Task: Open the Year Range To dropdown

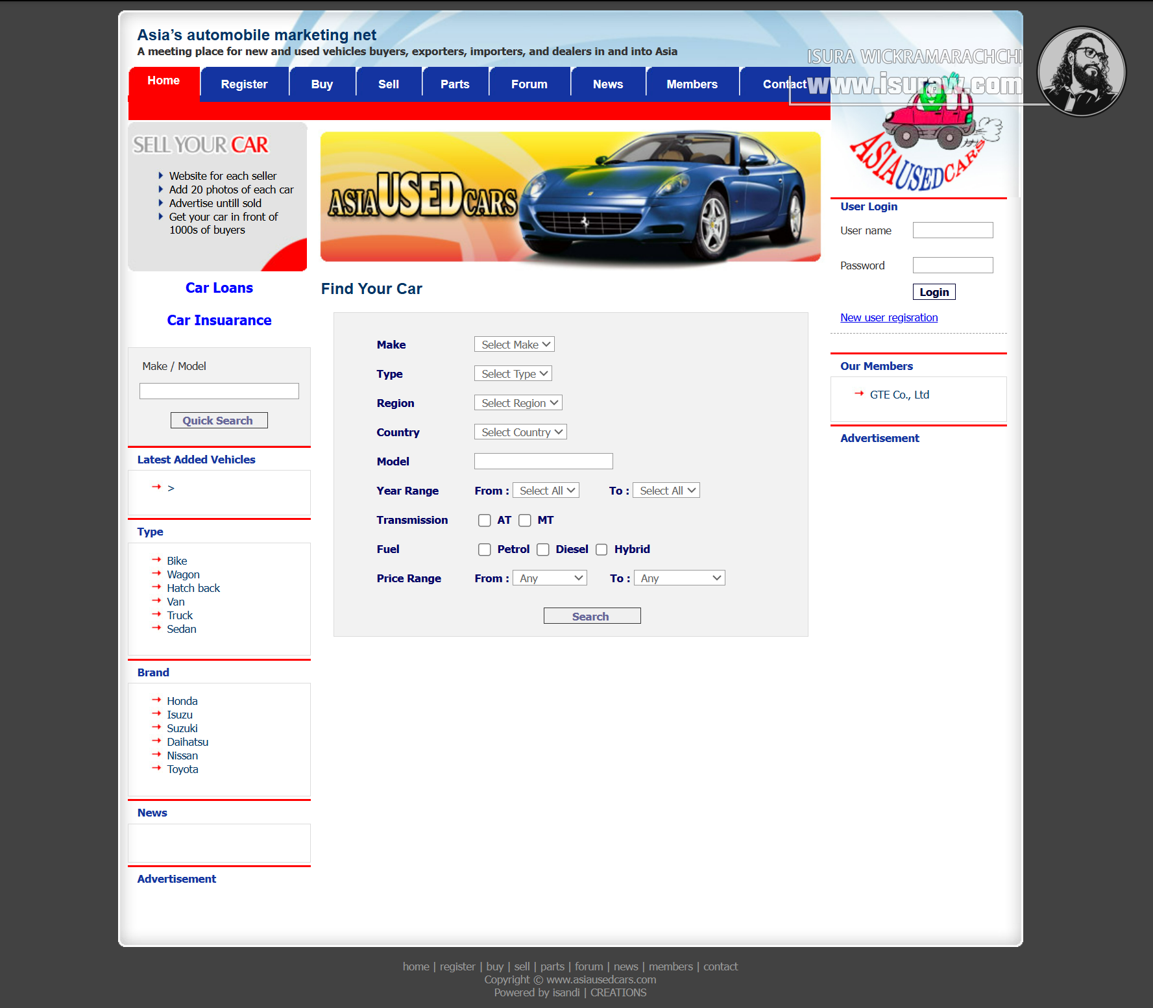Action: 666,491
